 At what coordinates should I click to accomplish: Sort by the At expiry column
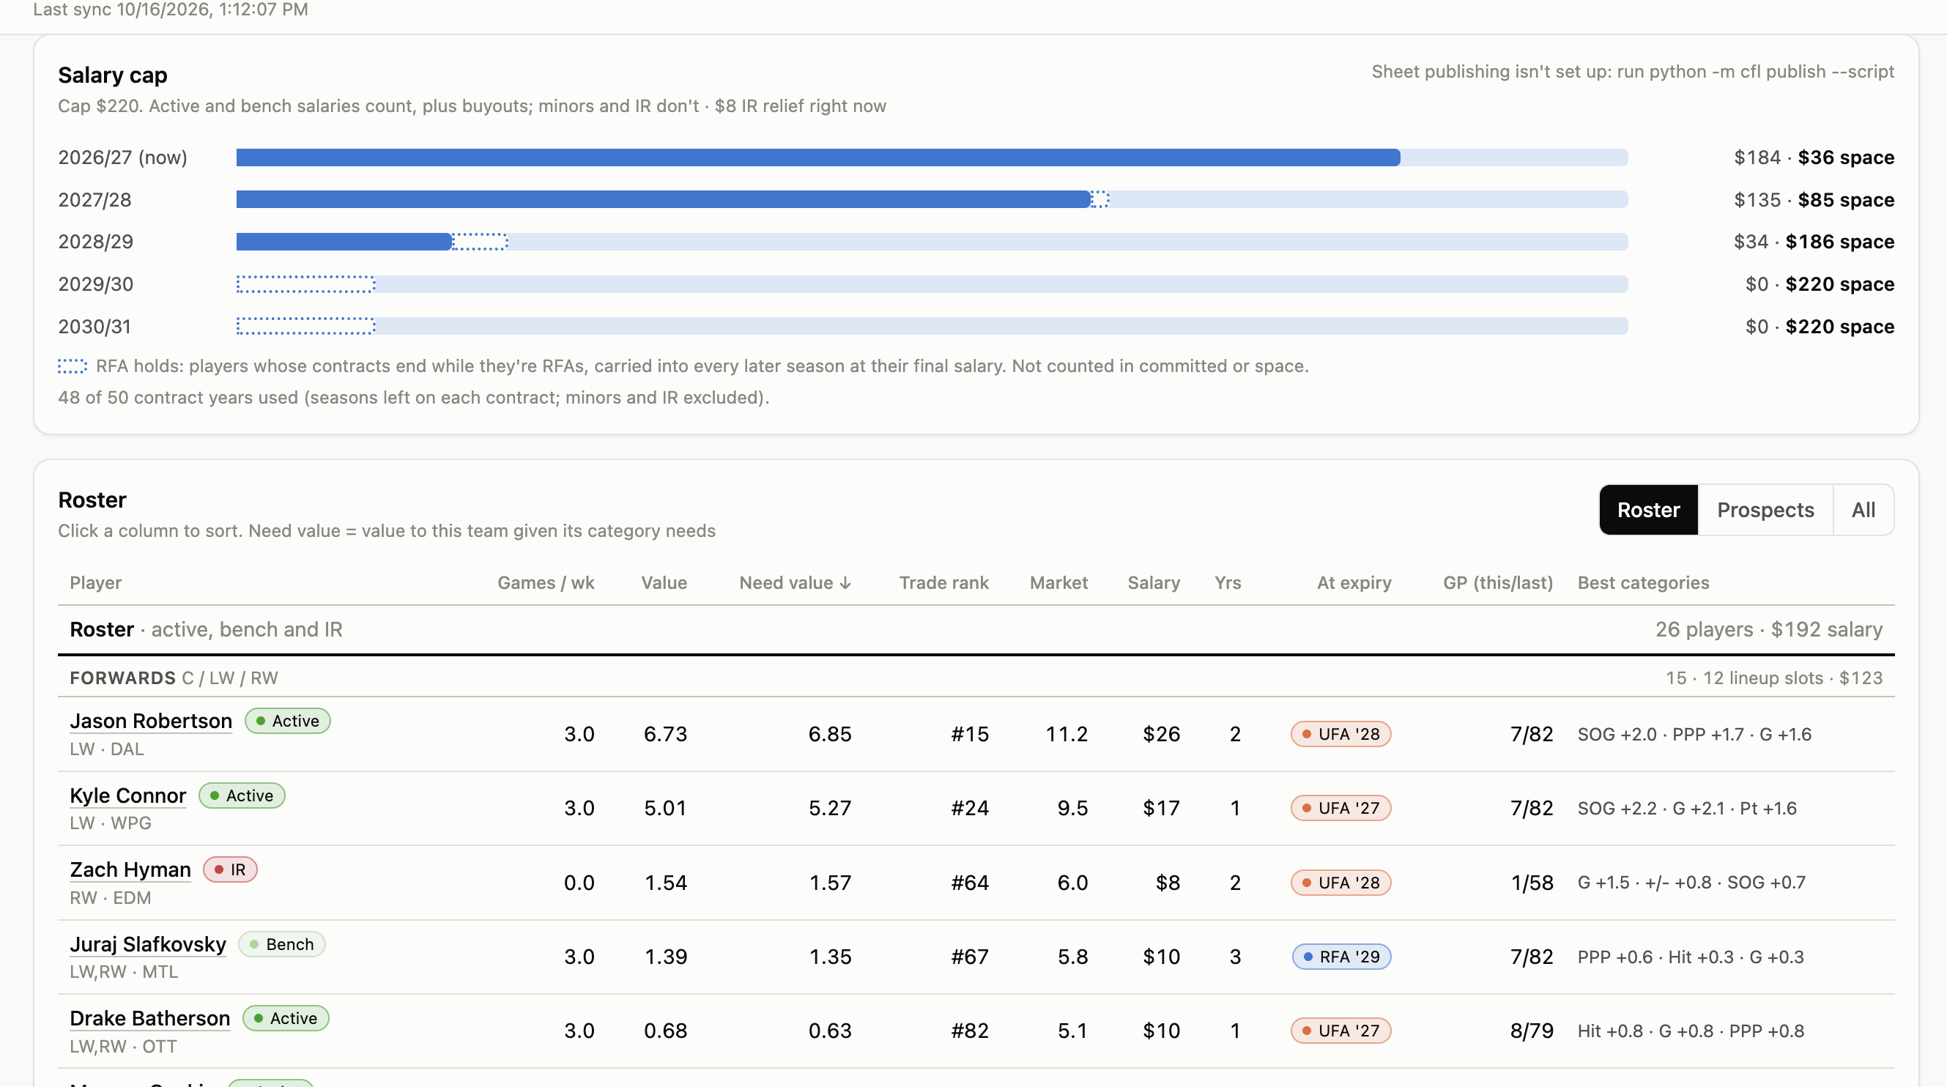[x=1354, y=583]
